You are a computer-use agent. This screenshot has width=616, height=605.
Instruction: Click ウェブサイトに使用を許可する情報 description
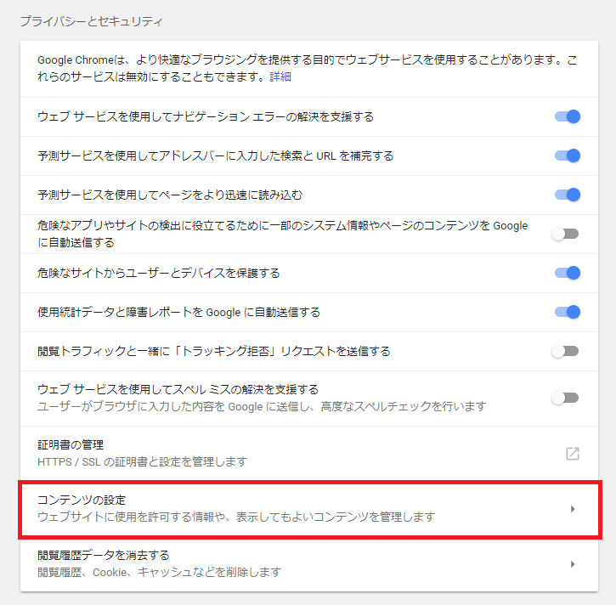click(x=236, y=517)
